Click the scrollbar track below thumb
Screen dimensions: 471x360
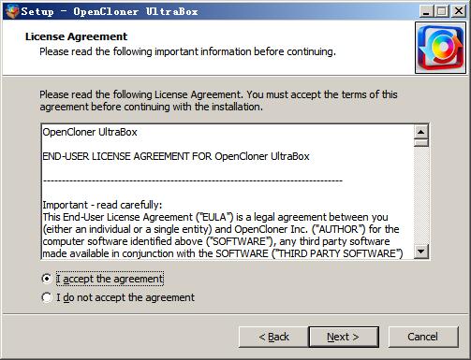421,195
